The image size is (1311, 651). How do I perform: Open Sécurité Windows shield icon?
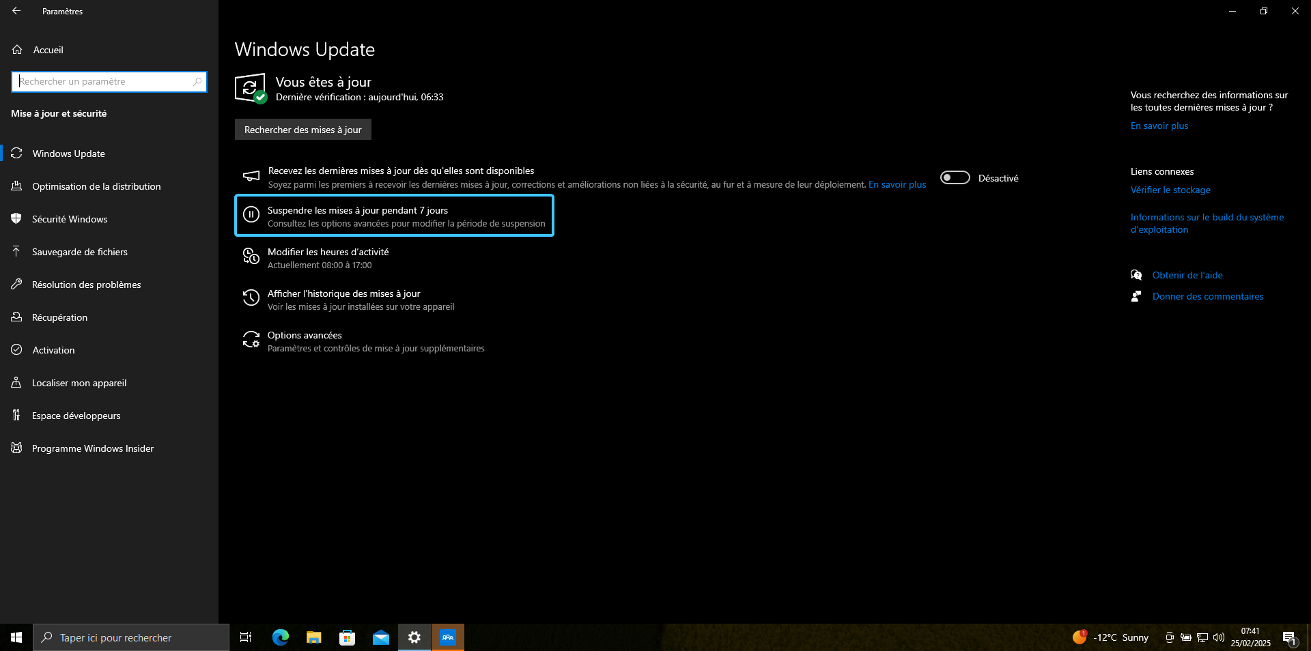[x=17, y=219]
